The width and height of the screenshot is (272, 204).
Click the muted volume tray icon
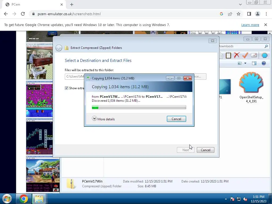click(245, 199)
